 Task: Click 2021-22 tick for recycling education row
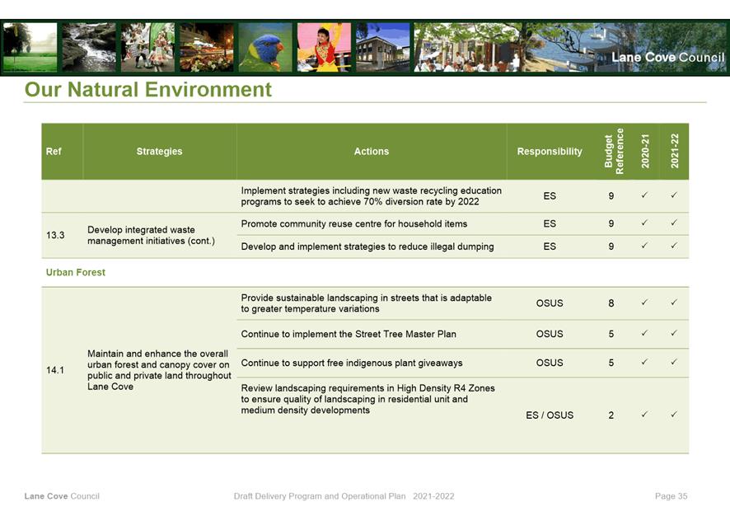tap(674, 195)
